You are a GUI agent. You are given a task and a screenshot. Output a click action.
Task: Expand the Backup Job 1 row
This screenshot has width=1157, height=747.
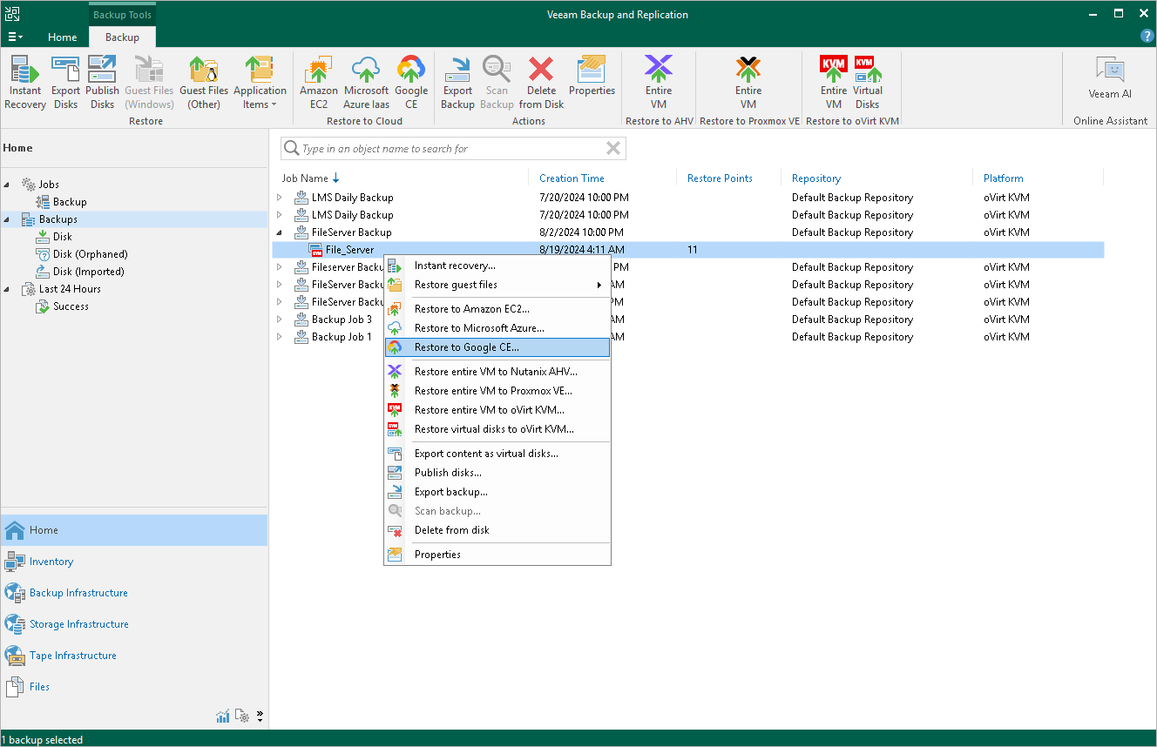[280, 337]
